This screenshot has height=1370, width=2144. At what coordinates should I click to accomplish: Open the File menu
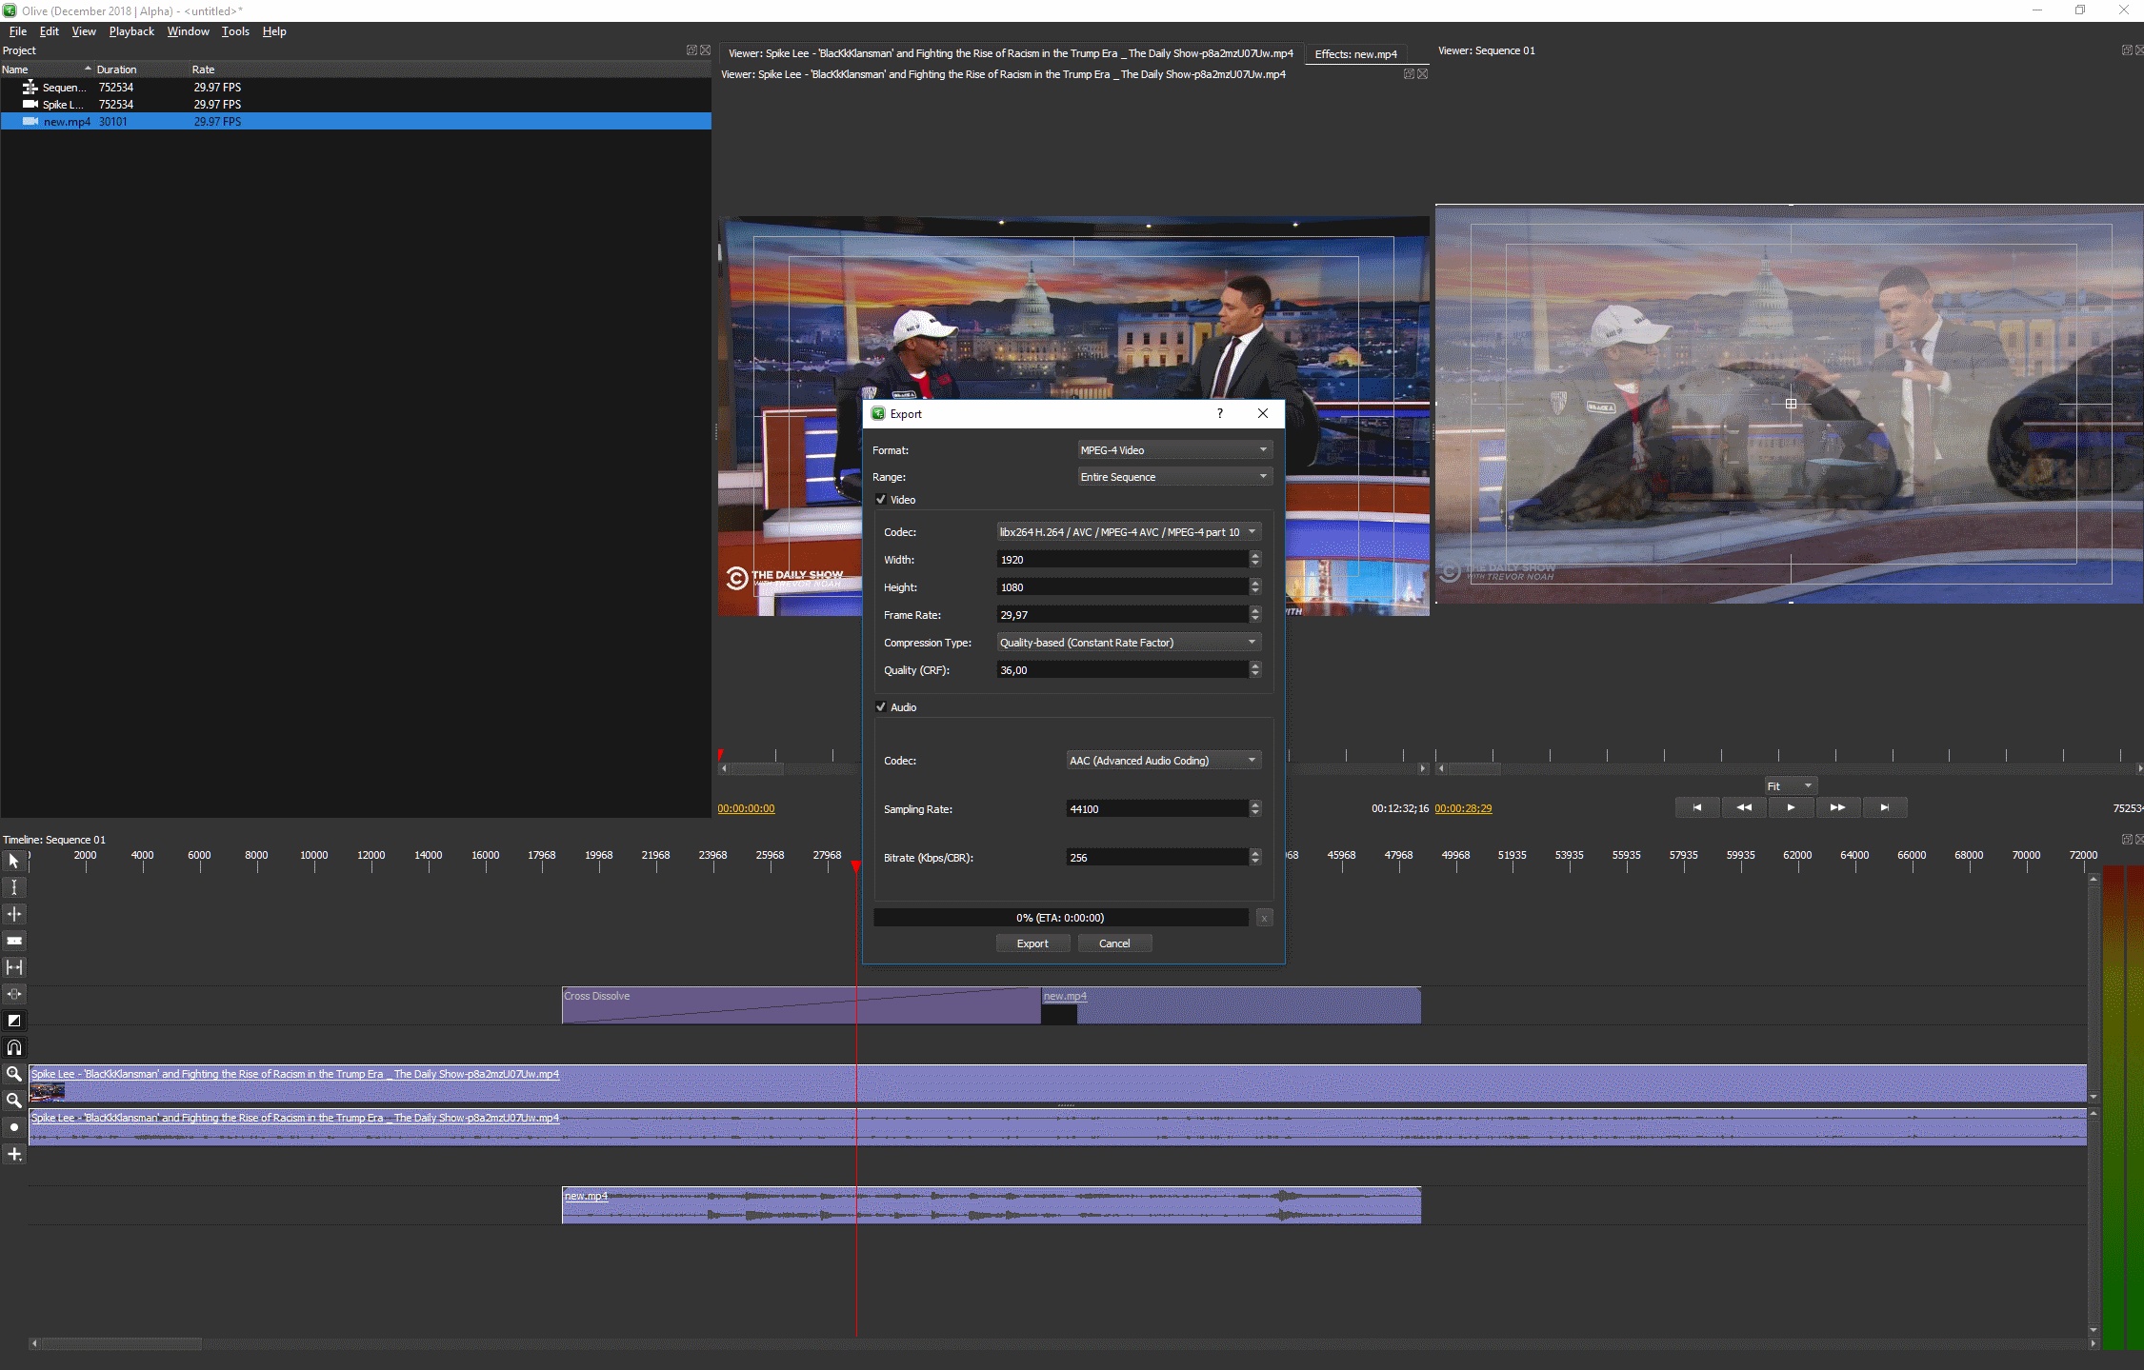[x=18, y=30]
